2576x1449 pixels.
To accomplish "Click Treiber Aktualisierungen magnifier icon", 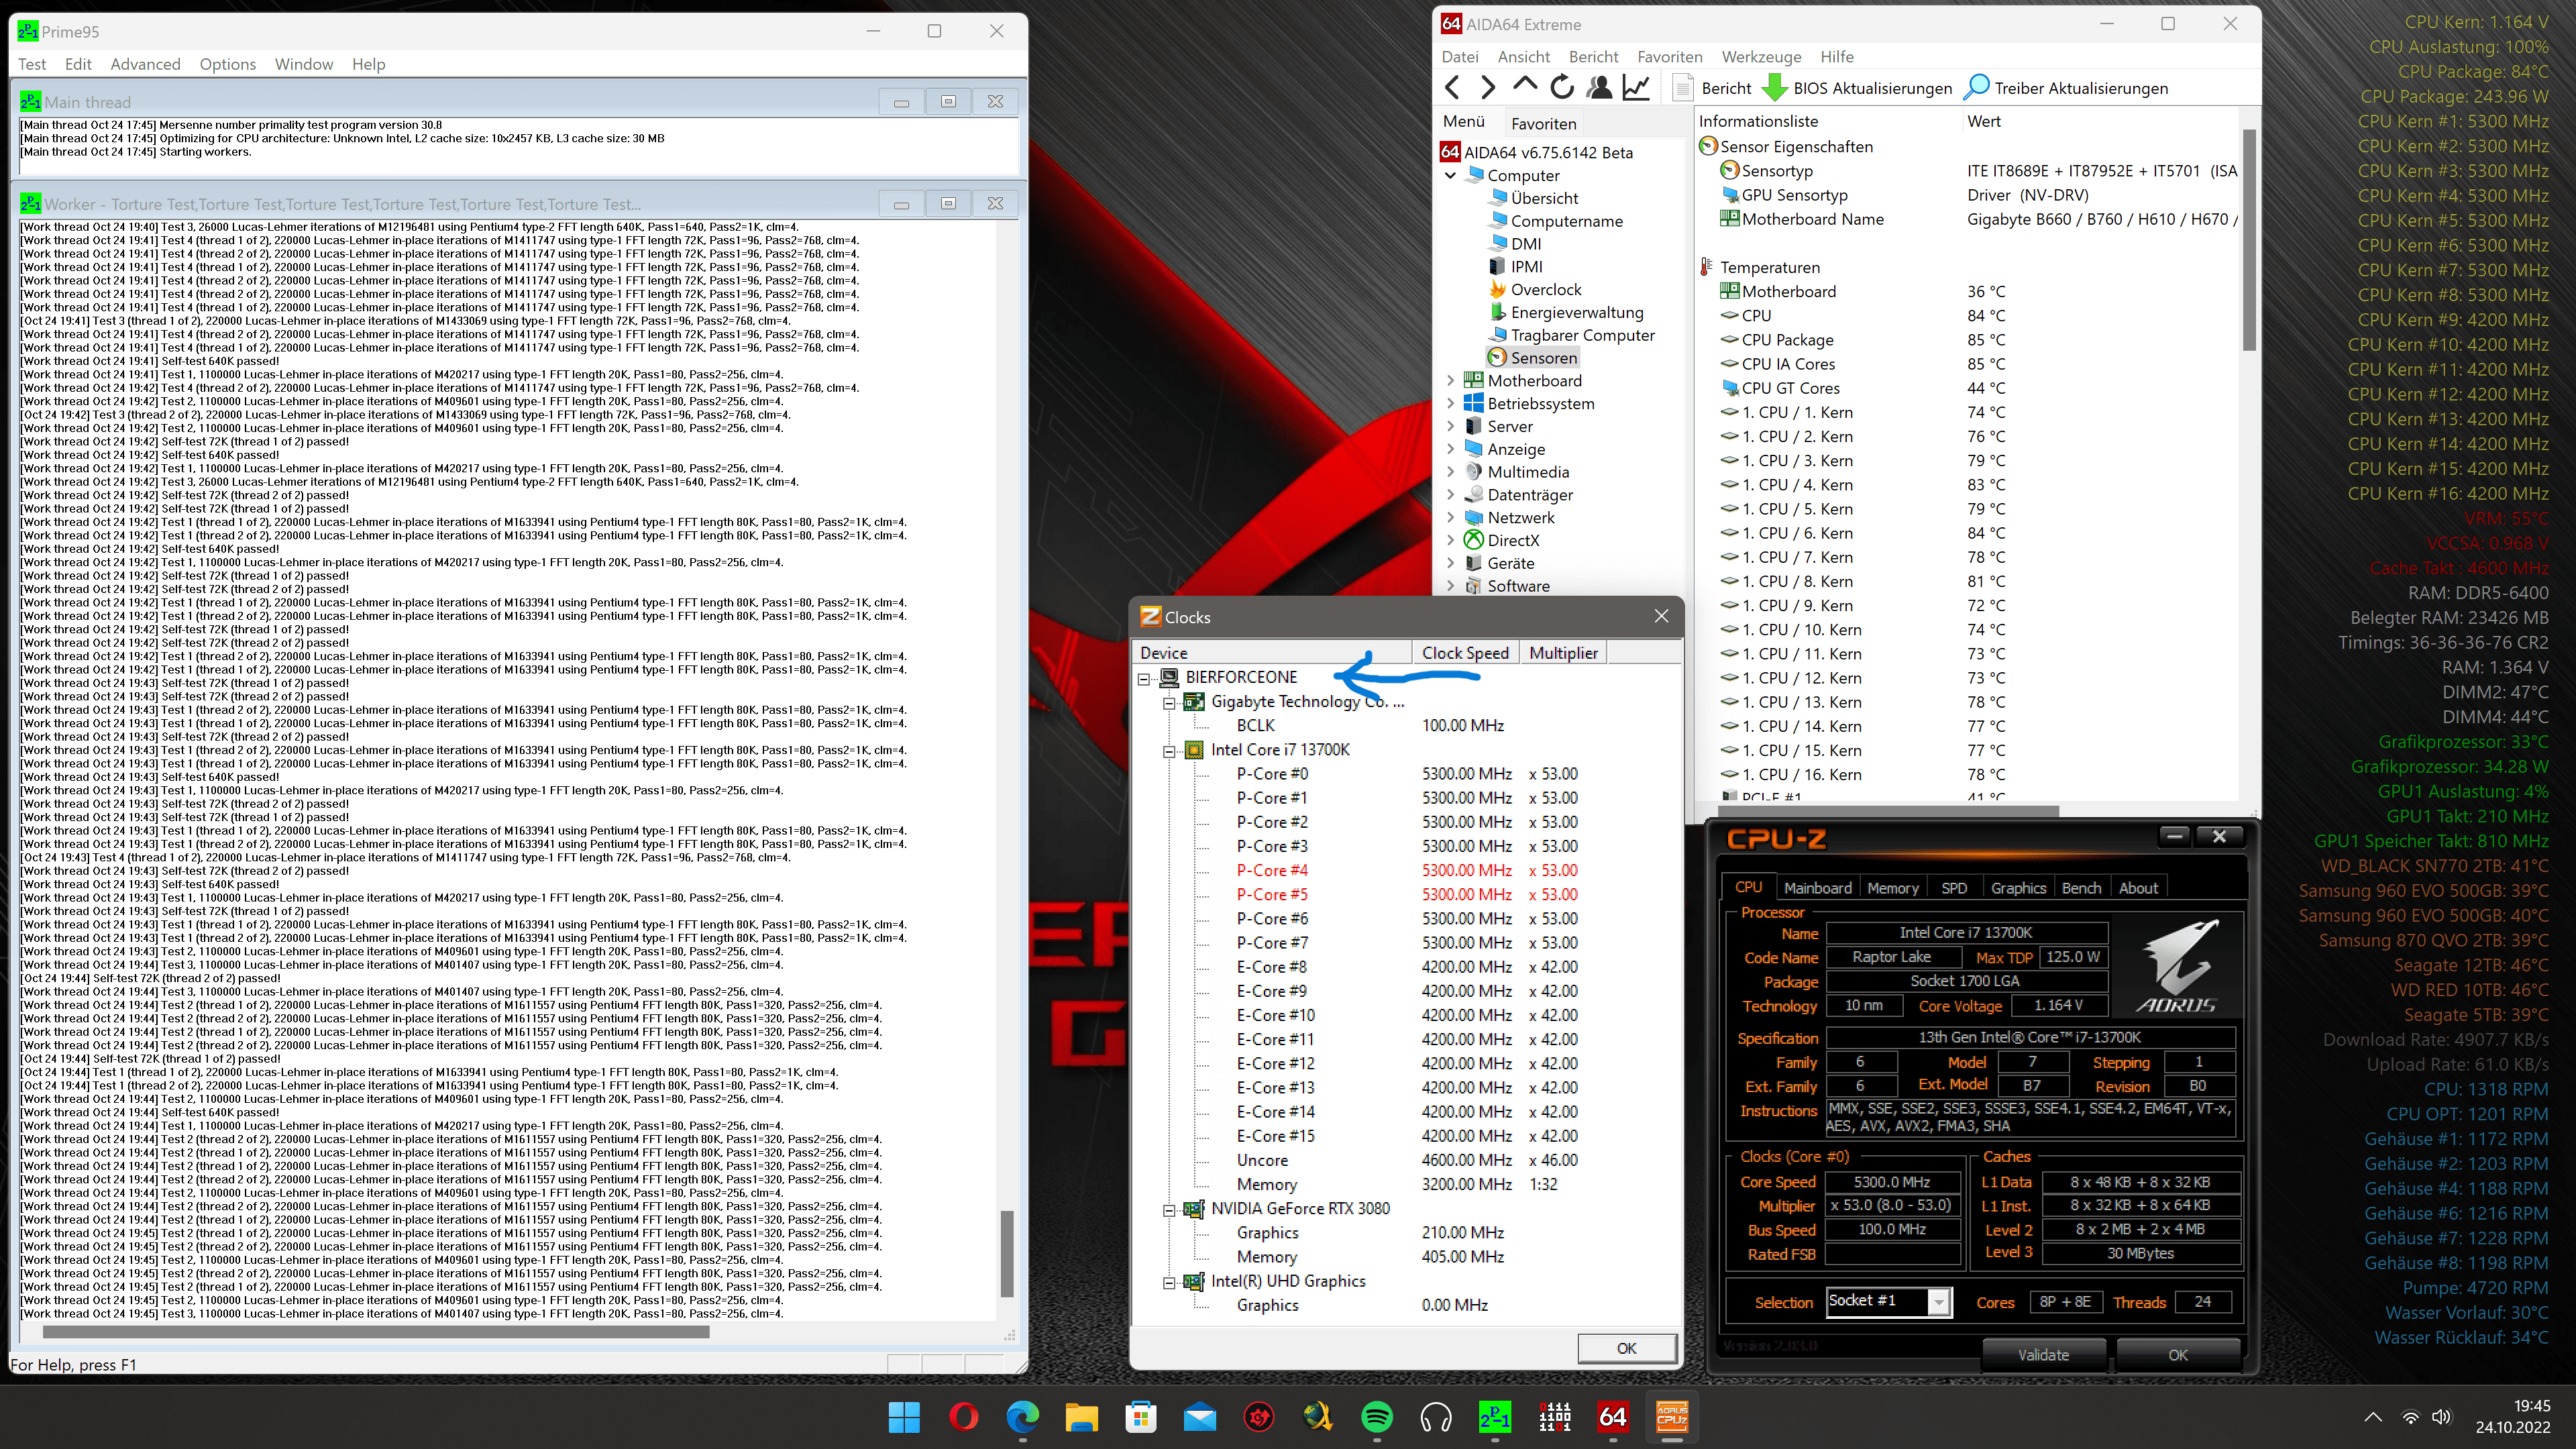I will click(x=1976, y=88).
